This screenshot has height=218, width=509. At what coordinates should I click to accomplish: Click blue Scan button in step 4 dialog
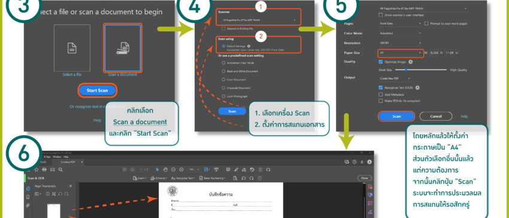tap(232, 111)
